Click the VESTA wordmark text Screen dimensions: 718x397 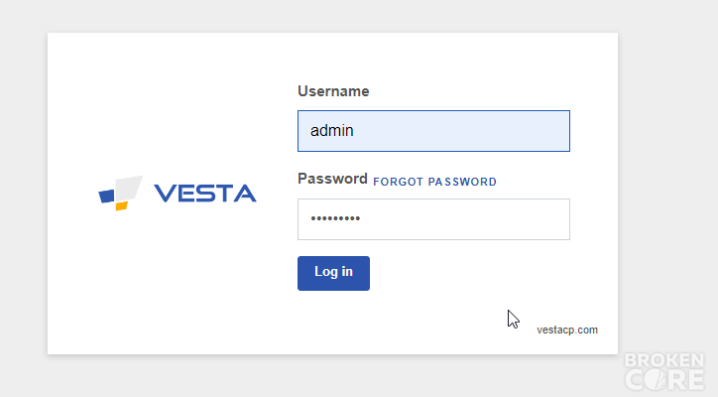[x=204, y=194]
